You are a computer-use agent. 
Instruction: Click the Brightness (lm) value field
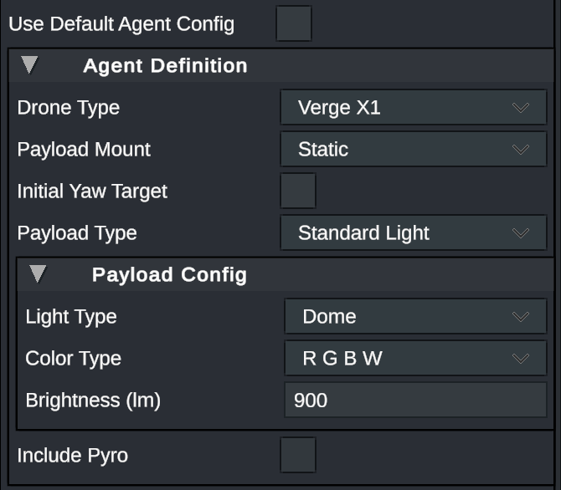(416, 400)
